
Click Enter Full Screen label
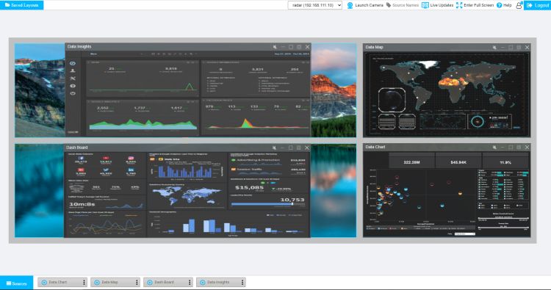pos(478,5)
